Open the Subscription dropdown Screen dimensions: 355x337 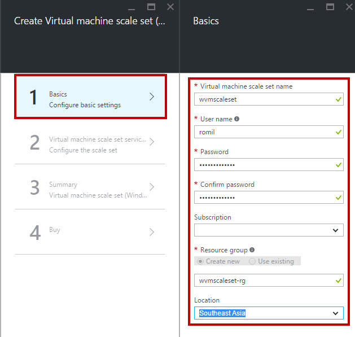(x=269, y=230)
